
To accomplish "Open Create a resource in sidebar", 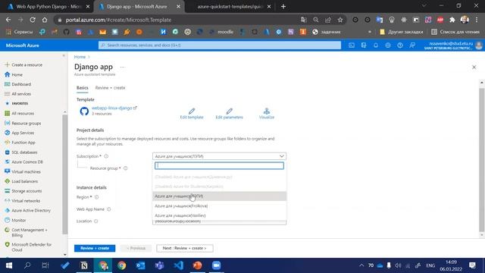I will [x=23, y=65].
